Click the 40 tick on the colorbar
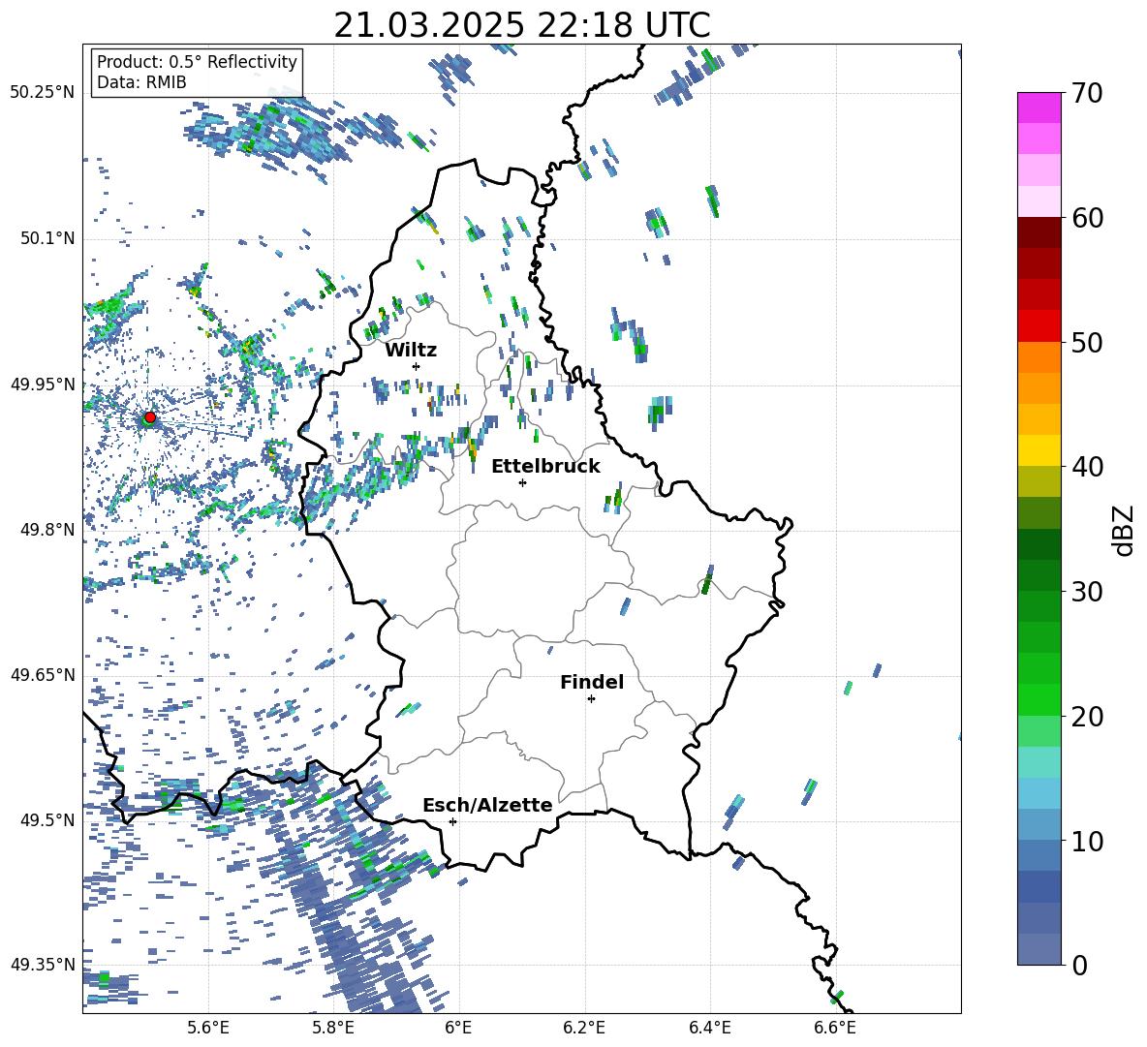1147x1047 pixels. point(1086,467)
